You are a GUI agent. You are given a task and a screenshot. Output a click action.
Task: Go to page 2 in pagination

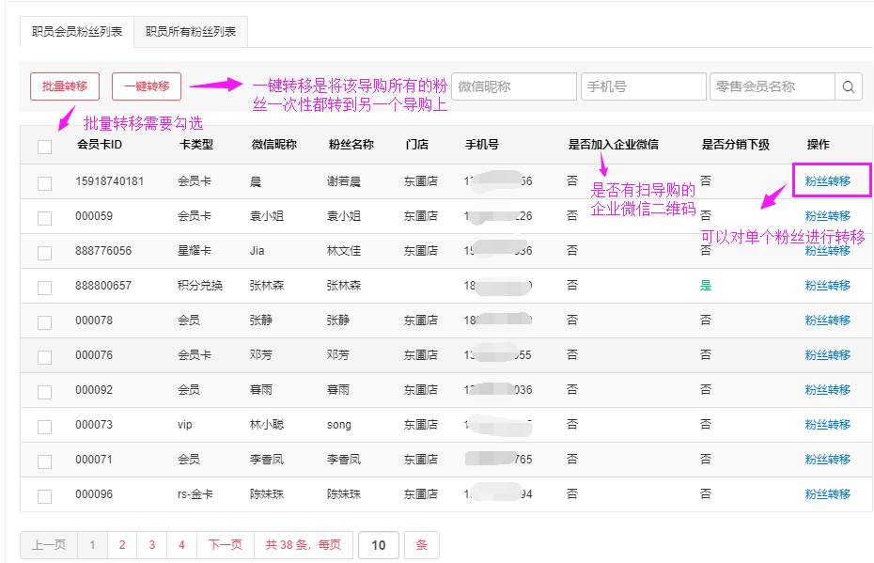pos(122,545)
